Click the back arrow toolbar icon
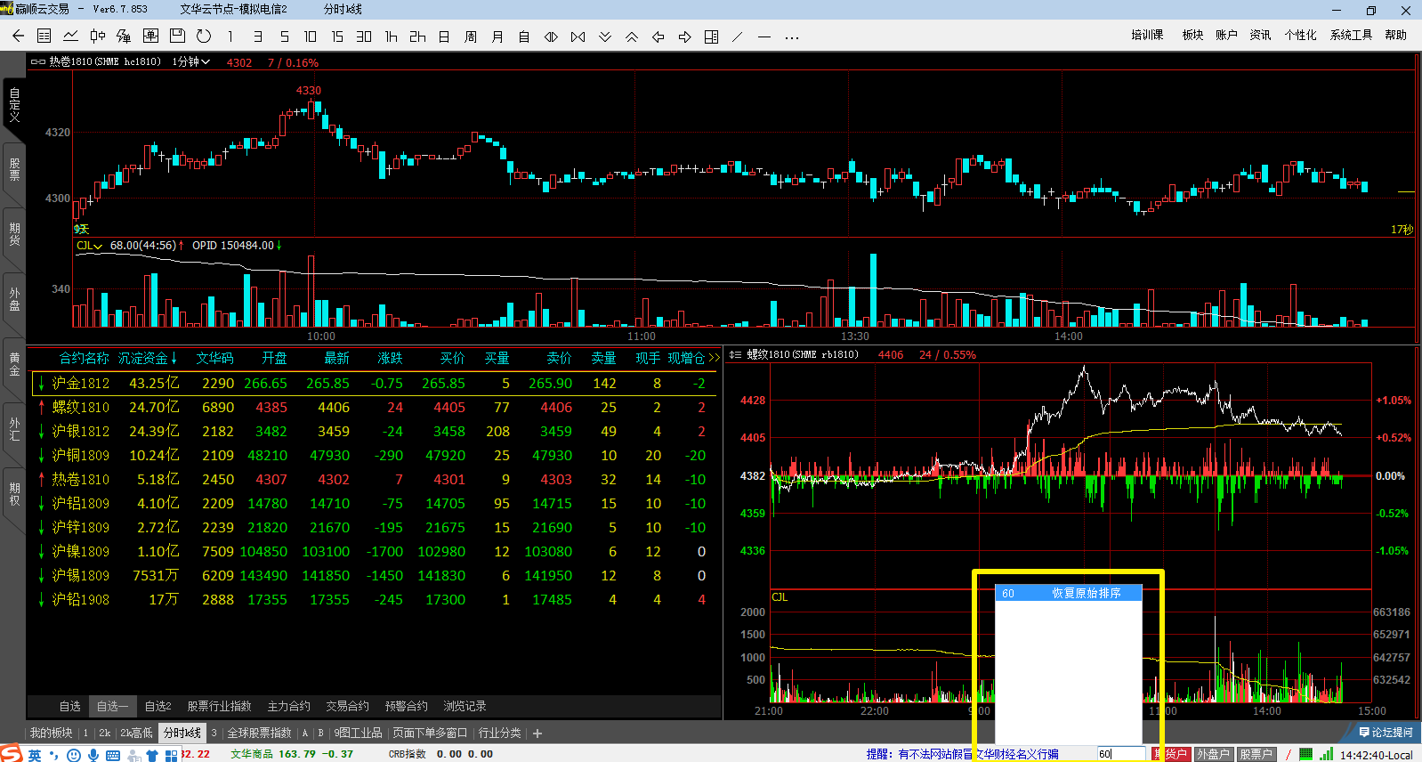Screen dimensions: 1422x762 [x=18, y=36]
